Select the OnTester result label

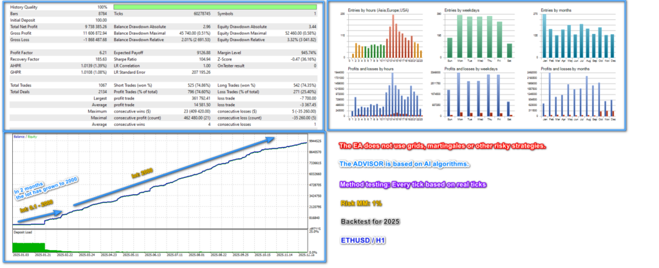click(x=231, y=66)
